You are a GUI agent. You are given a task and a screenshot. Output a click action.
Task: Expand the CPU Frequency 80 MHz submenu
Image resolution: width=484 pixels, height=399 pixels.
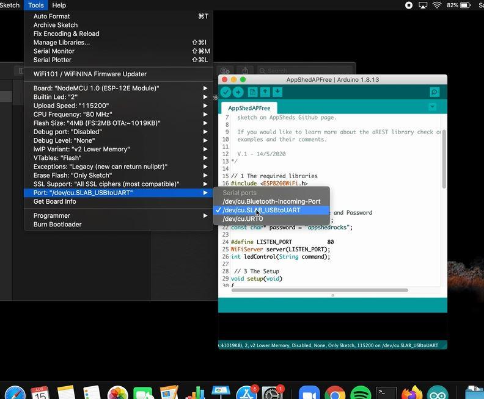(x=118, y=114)
